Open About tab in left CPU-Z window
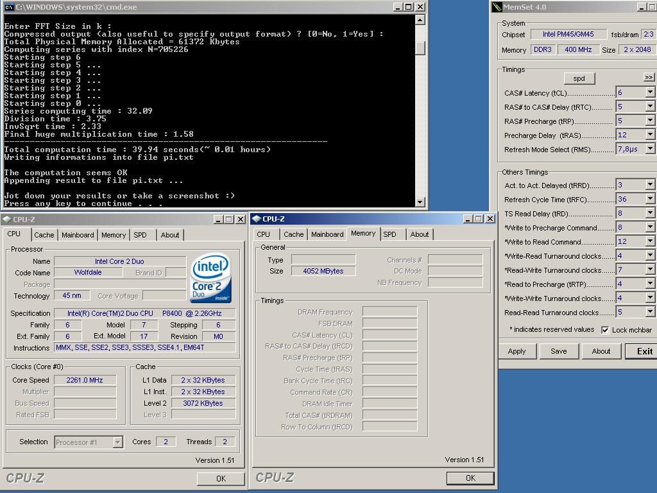This screenshot has height=493, width=657. (170, 235)
